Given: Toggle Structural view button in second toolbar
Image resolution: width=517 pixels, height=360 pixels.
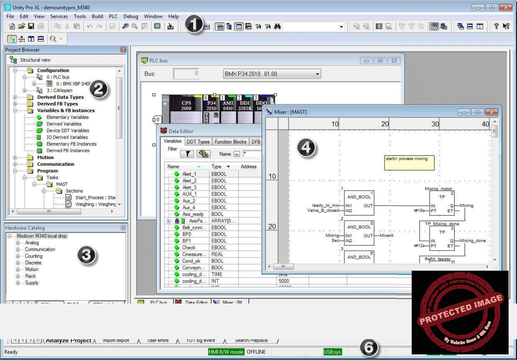Looking at the screenshot, I should click(12, 39).
